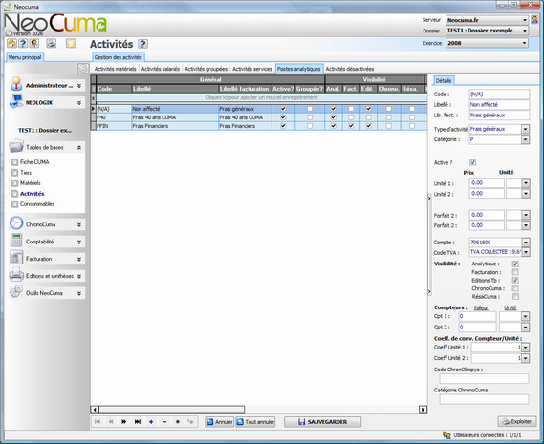
Task: Open the Activités désactivées tab
Action: click(349, 69)
